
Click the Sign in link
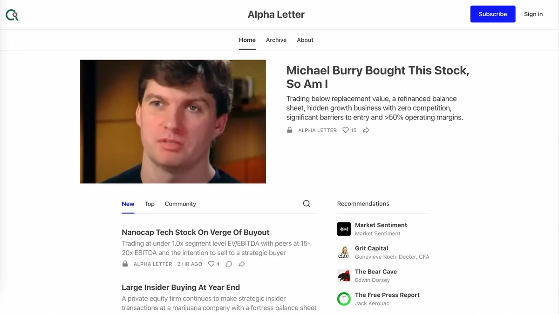click(533, 14)
